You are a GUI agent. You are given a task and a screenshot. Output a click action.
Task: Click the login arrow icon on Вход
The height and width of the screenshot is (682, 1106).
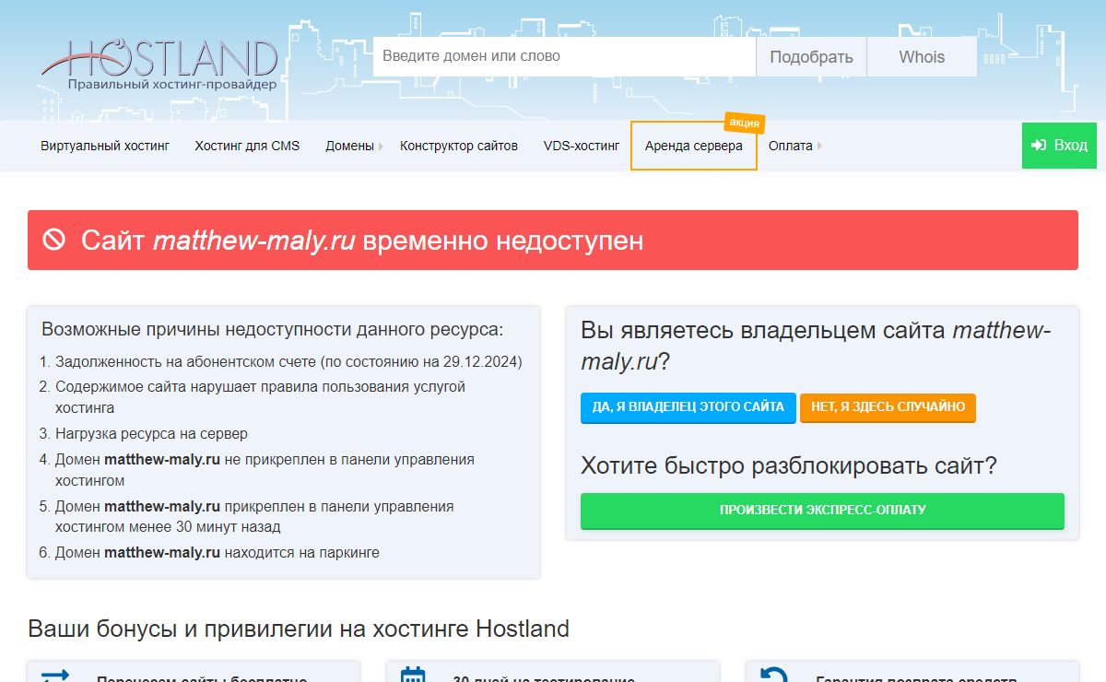(x=1039, y=146)
